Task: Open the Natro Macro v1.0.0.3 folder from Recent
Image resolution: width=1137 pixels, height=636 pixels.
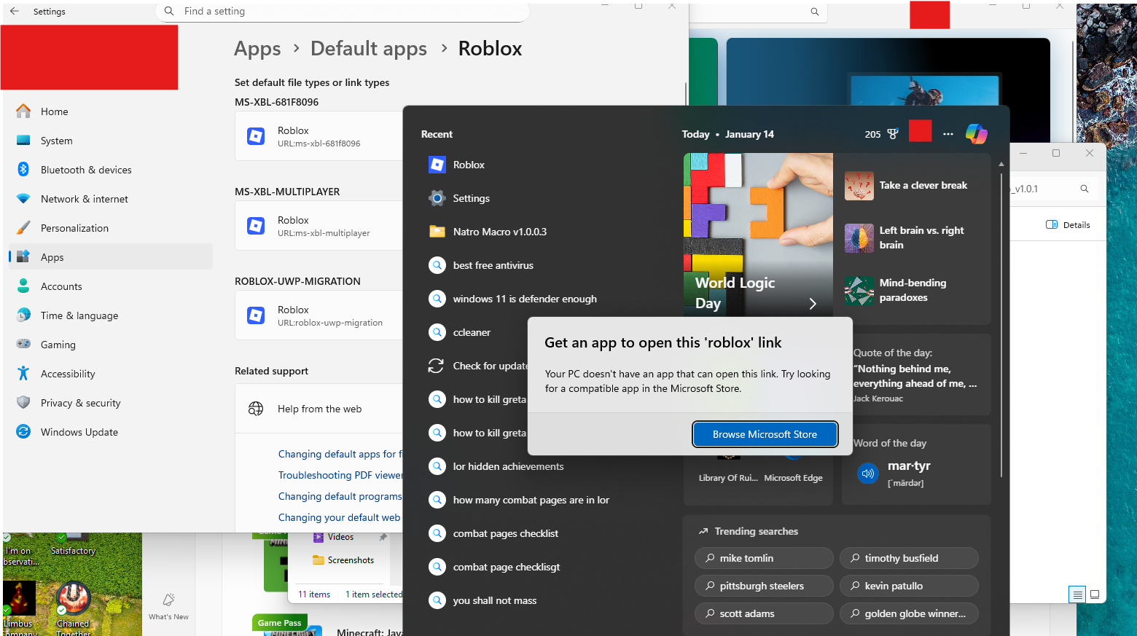Action: [499, 231]
